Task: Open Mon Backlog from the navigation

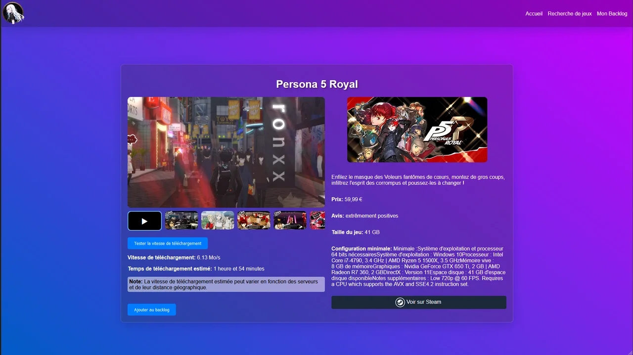Action: coord(612,14)
